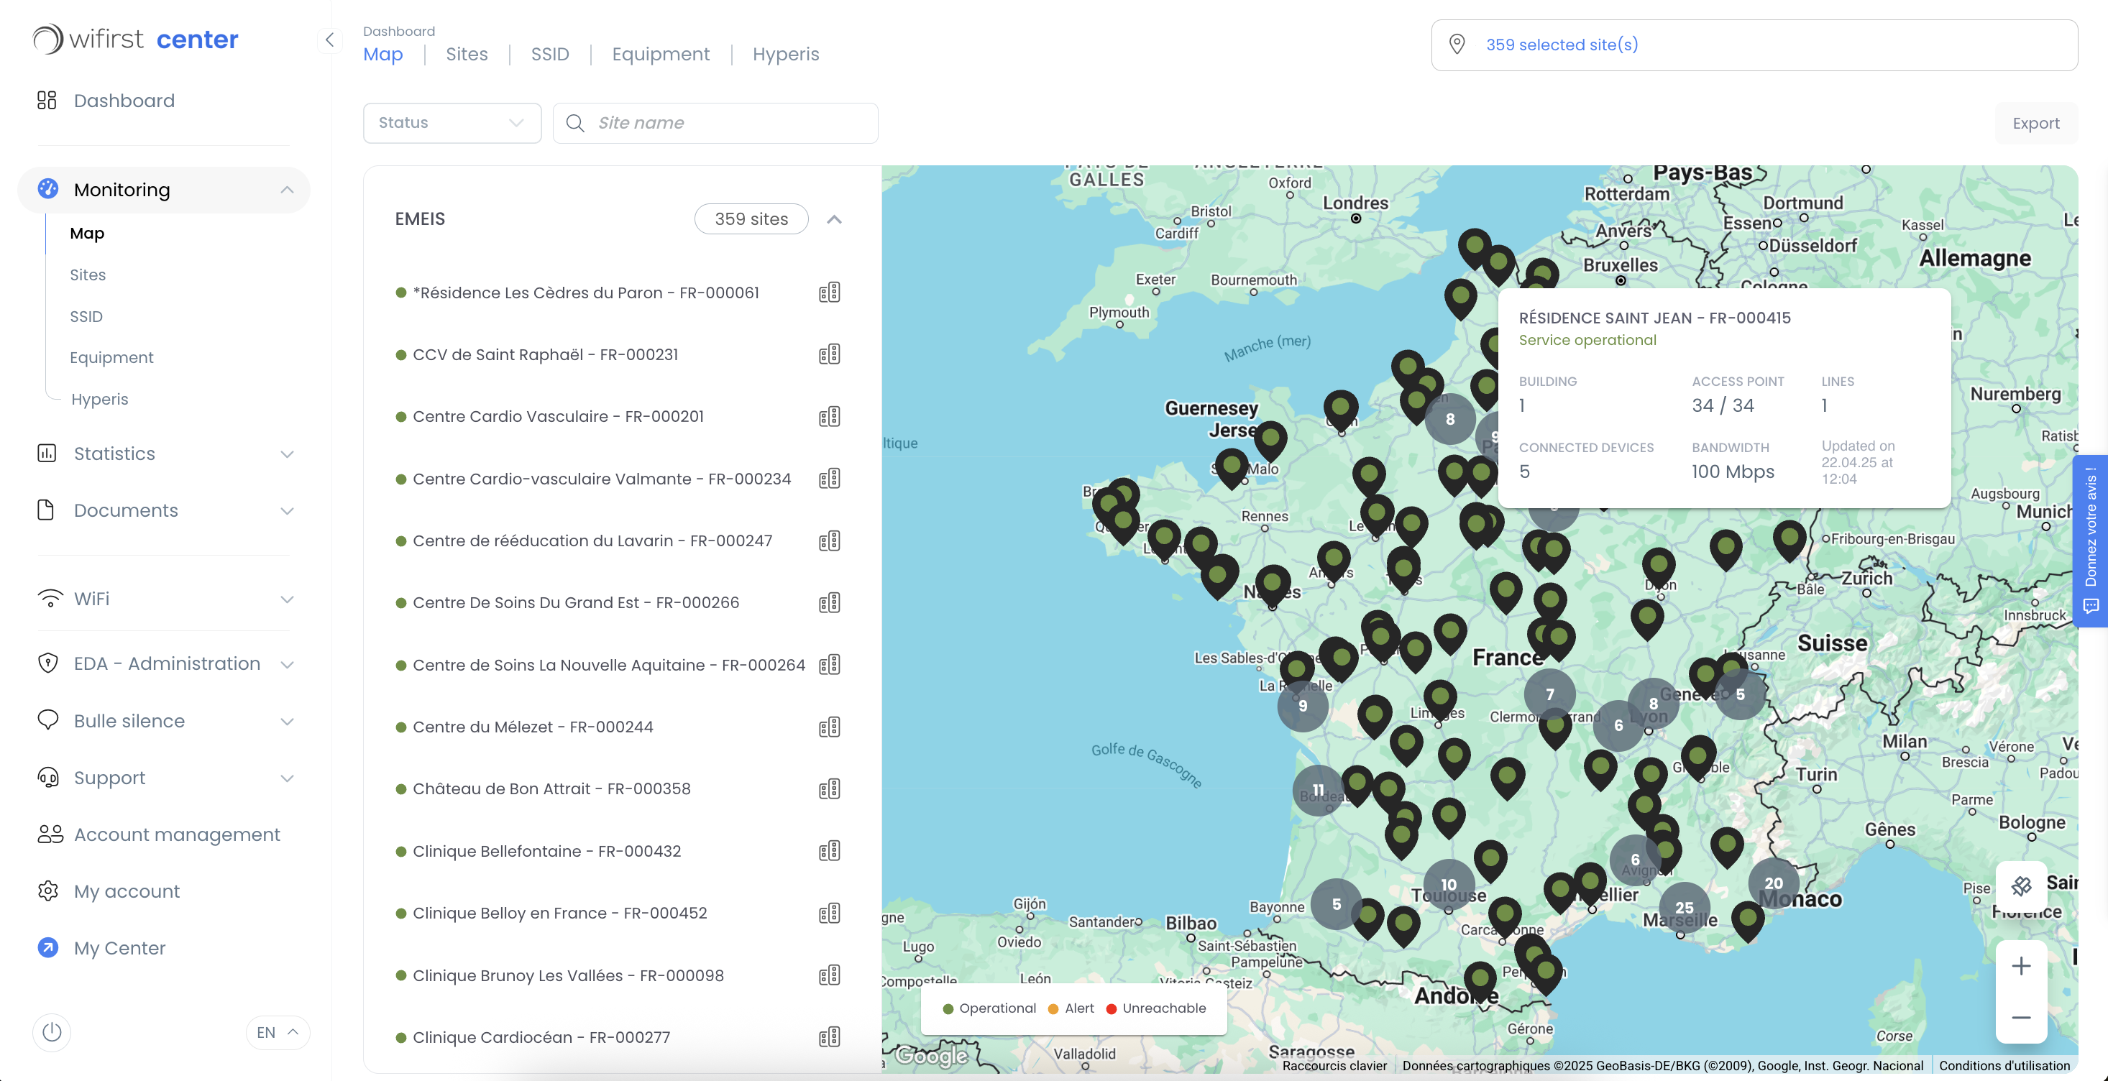Click building icon for Clinique Bellefontaine
This screenshot has width=2108, height=1081.
(x=829, y=851)
